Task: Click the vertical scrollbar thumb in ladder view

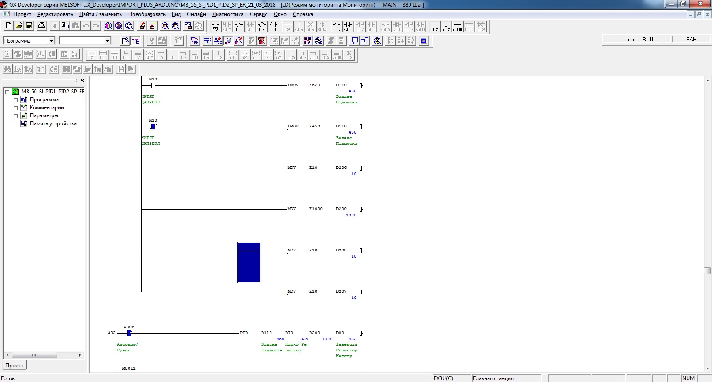Action: tap(707, 271)
